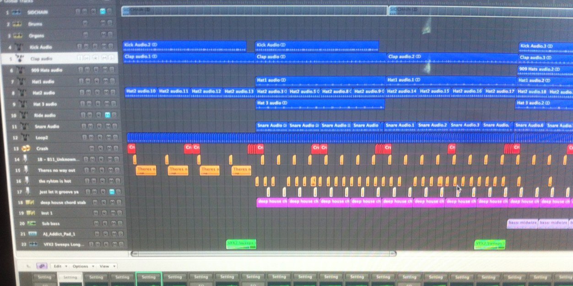Click the arrange horizontal scrollbar

pyautogui.click(x=263, y=254)
